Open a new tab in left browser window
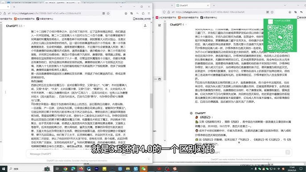 (x=14, y=7)
